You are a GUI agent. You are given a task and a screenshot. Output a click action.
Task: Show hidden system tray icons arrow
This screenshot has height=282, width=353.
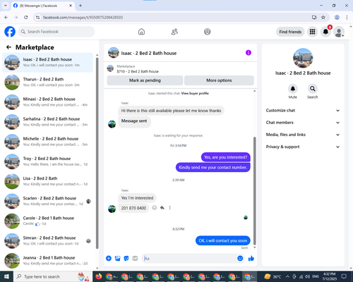coord(287,276)
